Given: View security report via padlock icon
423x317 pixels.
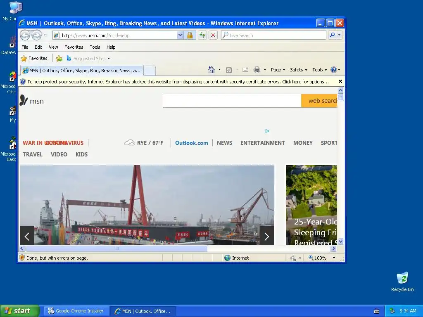Looking at the screenshot, I should tap(190, 35).
